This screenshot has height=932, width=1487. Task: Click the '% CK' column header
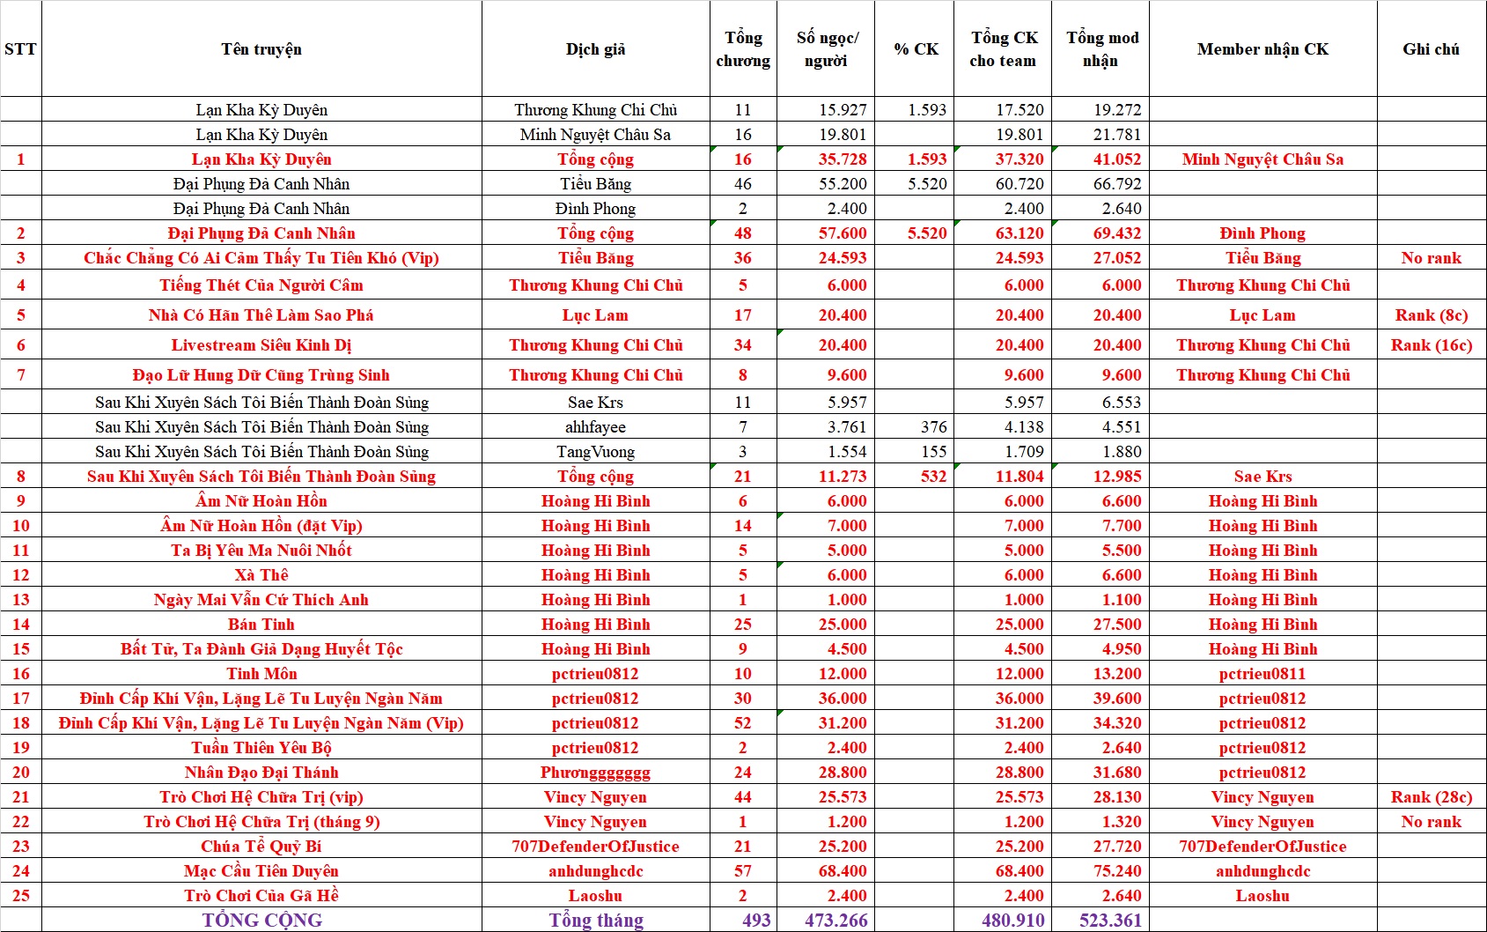point(916,49)
